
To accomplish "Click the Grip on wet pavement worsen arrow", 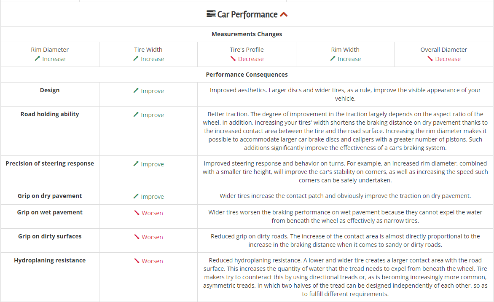I will [x=137, y=213].
